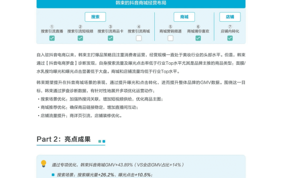Click the 搜索引流商城 label
Image resolution: width=282 pixels, height=178 pixels.
[139, 31]
